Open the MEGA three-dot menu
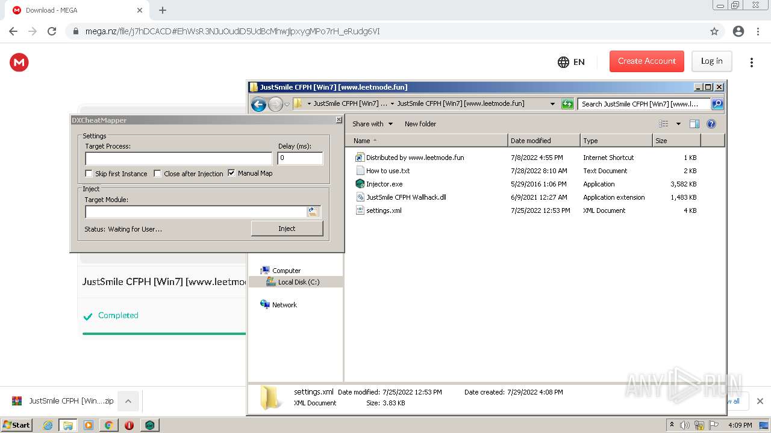Screen dimensions: 771x433 click(x=751, y=62)
